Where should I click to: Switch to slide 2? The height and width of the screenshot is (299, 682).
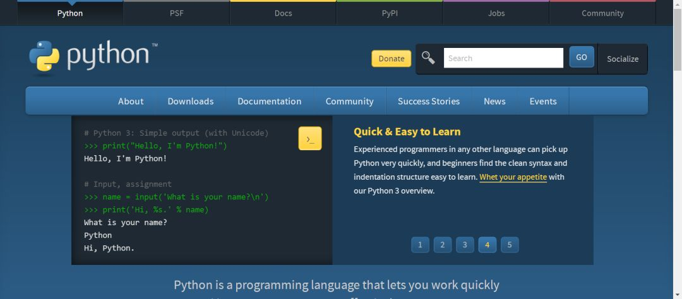[442, 245]
